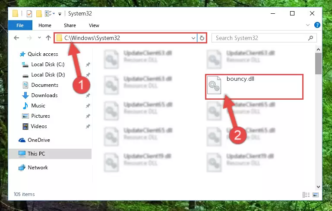Select Downloads in Quick access

44,95
